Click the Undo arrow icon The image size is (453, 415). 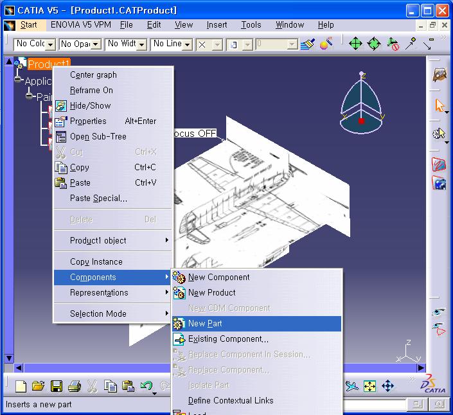coord(146,386)
